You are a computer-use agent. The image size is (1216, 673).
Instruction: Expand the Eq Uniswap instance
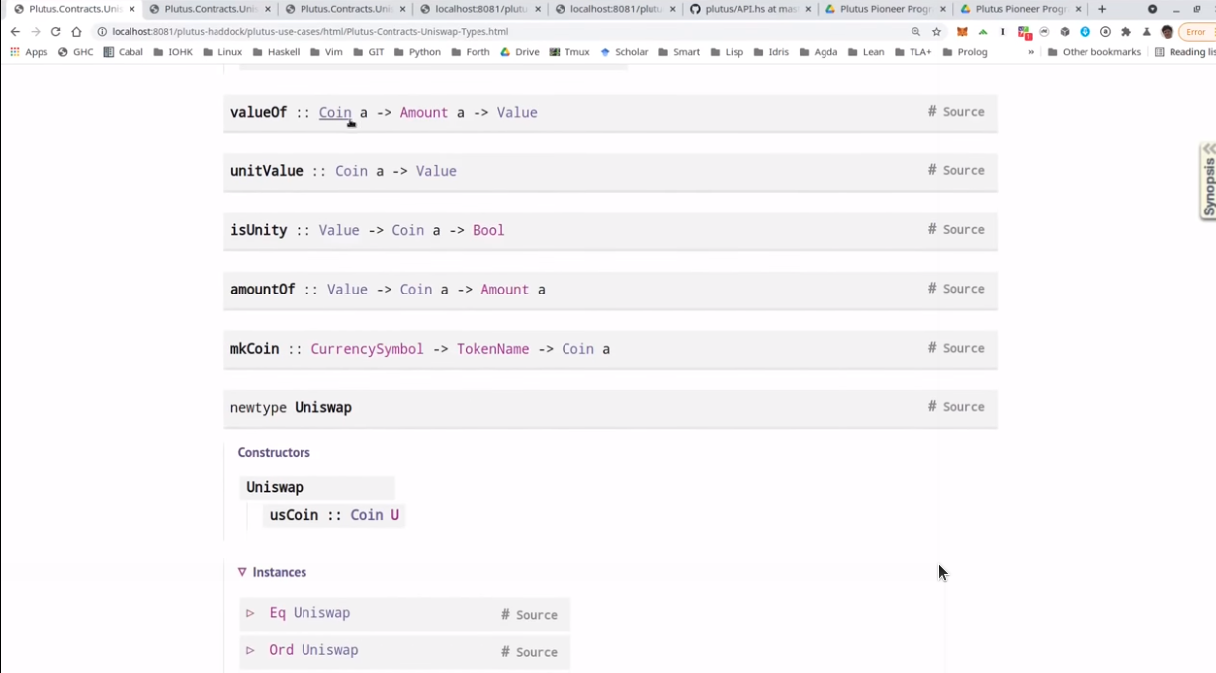click(251, 613)
